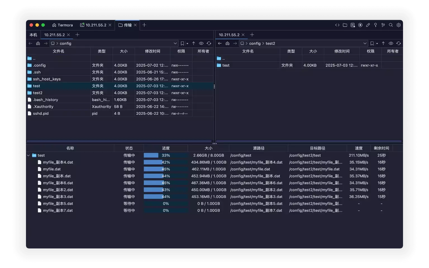The height and width of the screenshot is (268, 429).
Task: Add a new tab in right pane
Action: (x=252, y=35)
